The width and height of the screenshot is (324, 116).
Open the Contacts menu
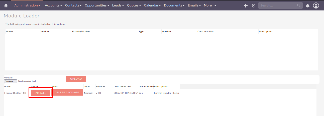click(x=73, y=5)
